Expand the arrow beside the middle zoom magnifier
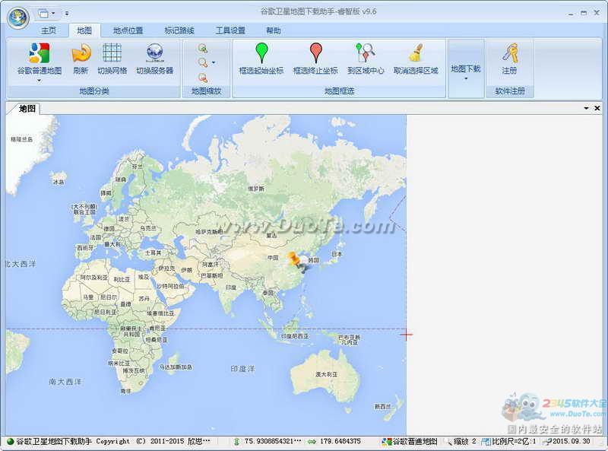 coord(214,63)
